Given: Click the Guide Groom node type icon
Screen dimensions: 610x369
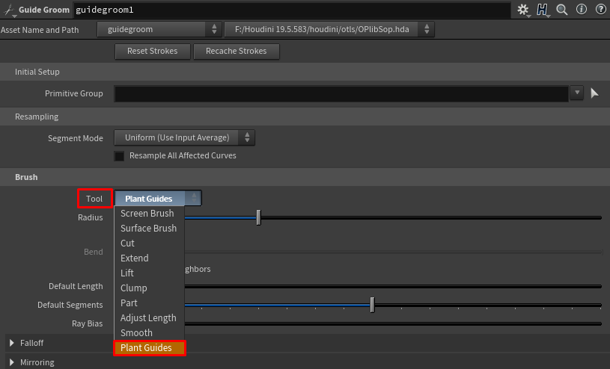Looking at the screenshot, I should [9, 10].
